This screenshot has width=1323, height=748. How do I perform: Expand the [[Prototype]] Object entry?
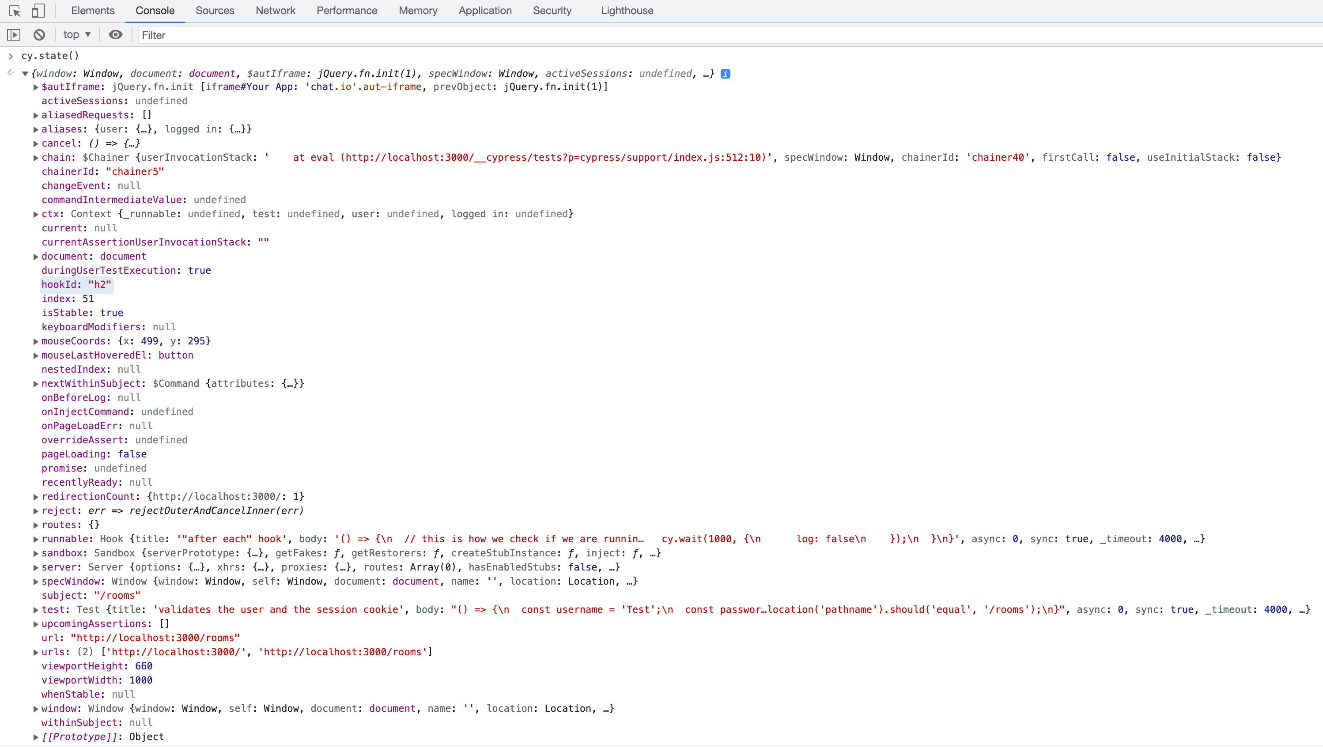point(35,737)
